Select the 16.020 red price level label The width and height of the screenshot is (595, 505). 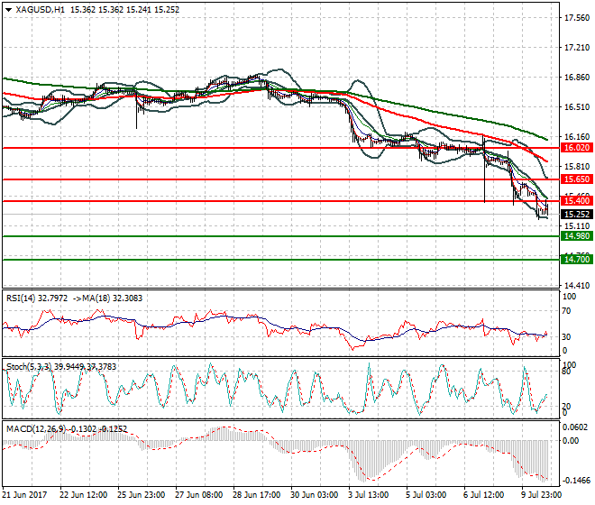click(577, 148)
